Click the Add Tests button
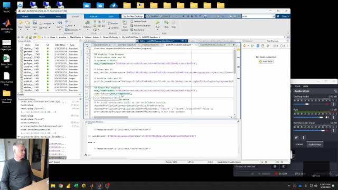The height and width of the screenshot is (190, 338). (266, 61)
